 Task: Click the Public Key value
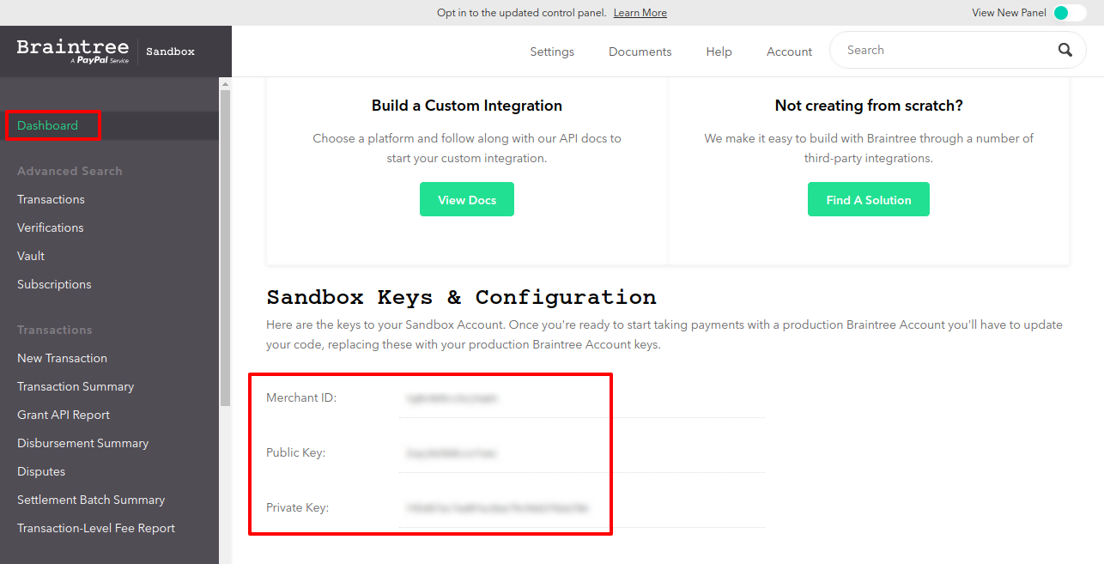tap(452, 453)
